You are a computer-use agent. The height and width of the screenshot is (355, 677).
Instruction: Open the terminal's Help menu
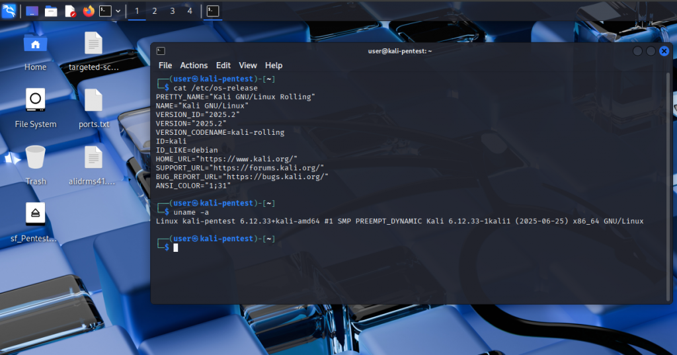pos(274,65)
